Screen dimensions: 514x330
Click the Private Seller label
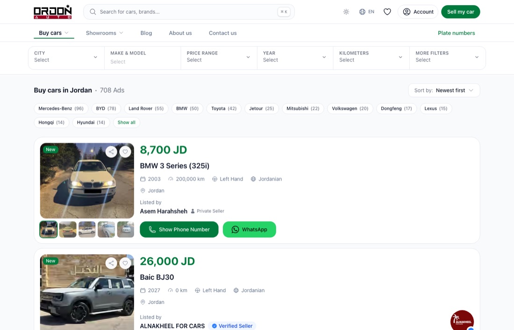(210, 211)
